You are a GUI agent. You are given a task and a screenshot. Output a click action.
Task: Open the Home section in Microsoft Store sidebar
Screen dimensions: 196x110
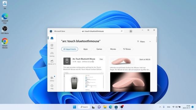pyautogui.click(x=52, y=38)
